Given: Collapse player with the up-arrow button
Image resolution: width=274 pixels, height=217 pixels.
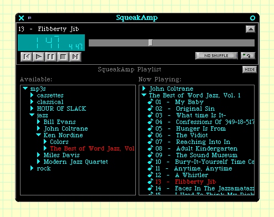Looking at the screenshot, I should 251,29.
